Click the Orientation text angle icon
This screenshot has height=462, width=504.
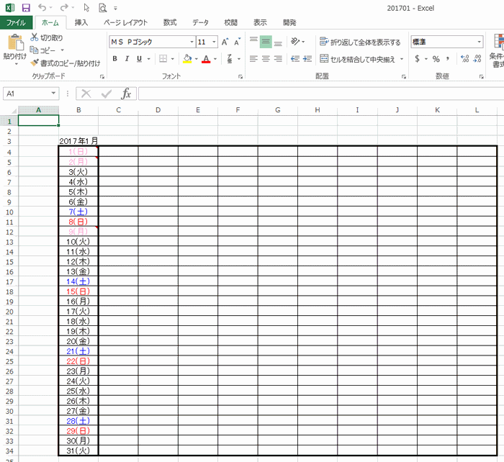click(x=295, y=42)
